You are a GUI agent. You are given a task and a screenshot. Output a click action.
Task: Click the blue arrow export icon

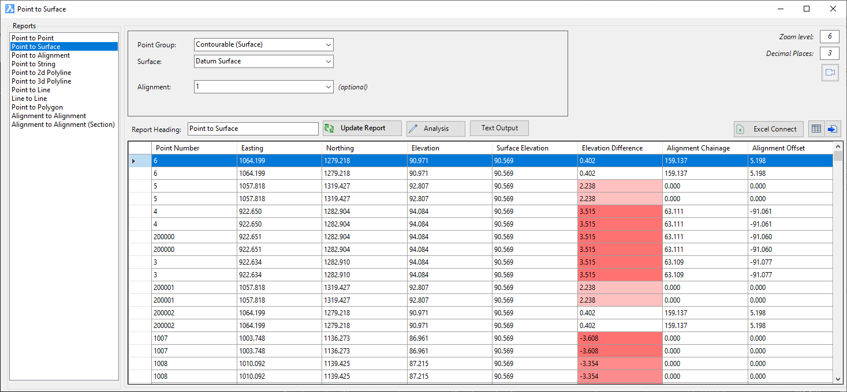833,129
